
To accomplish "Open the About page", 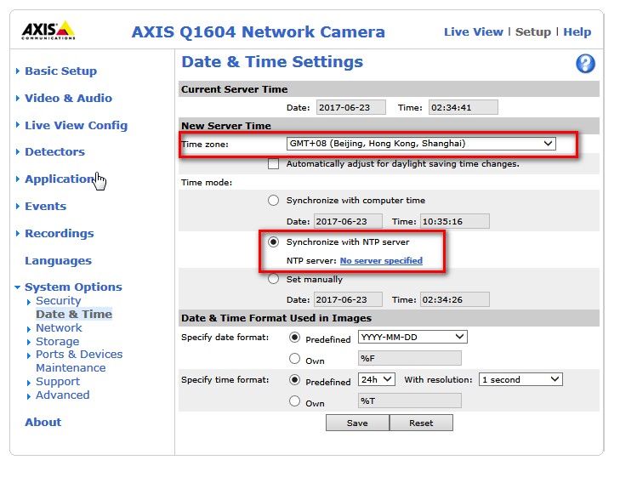I will (43, 423).
